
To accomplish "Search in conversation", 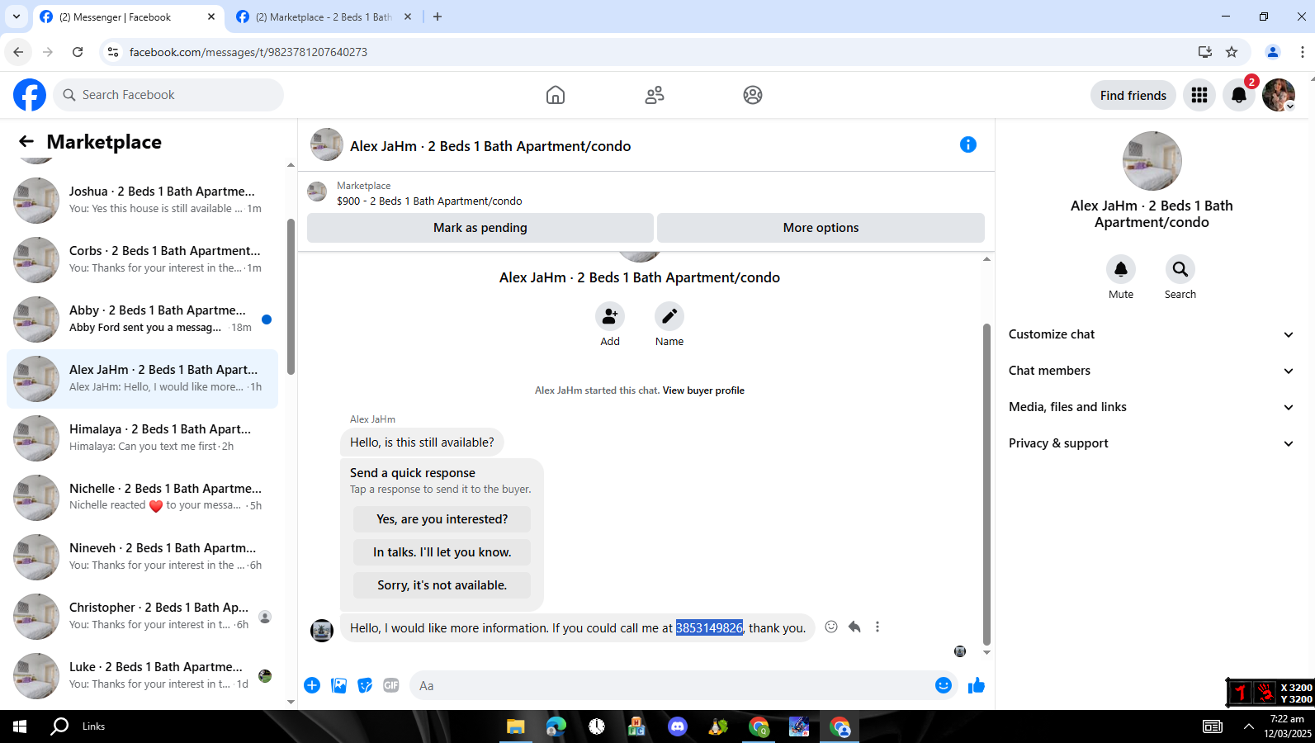I will [1180, 269].
